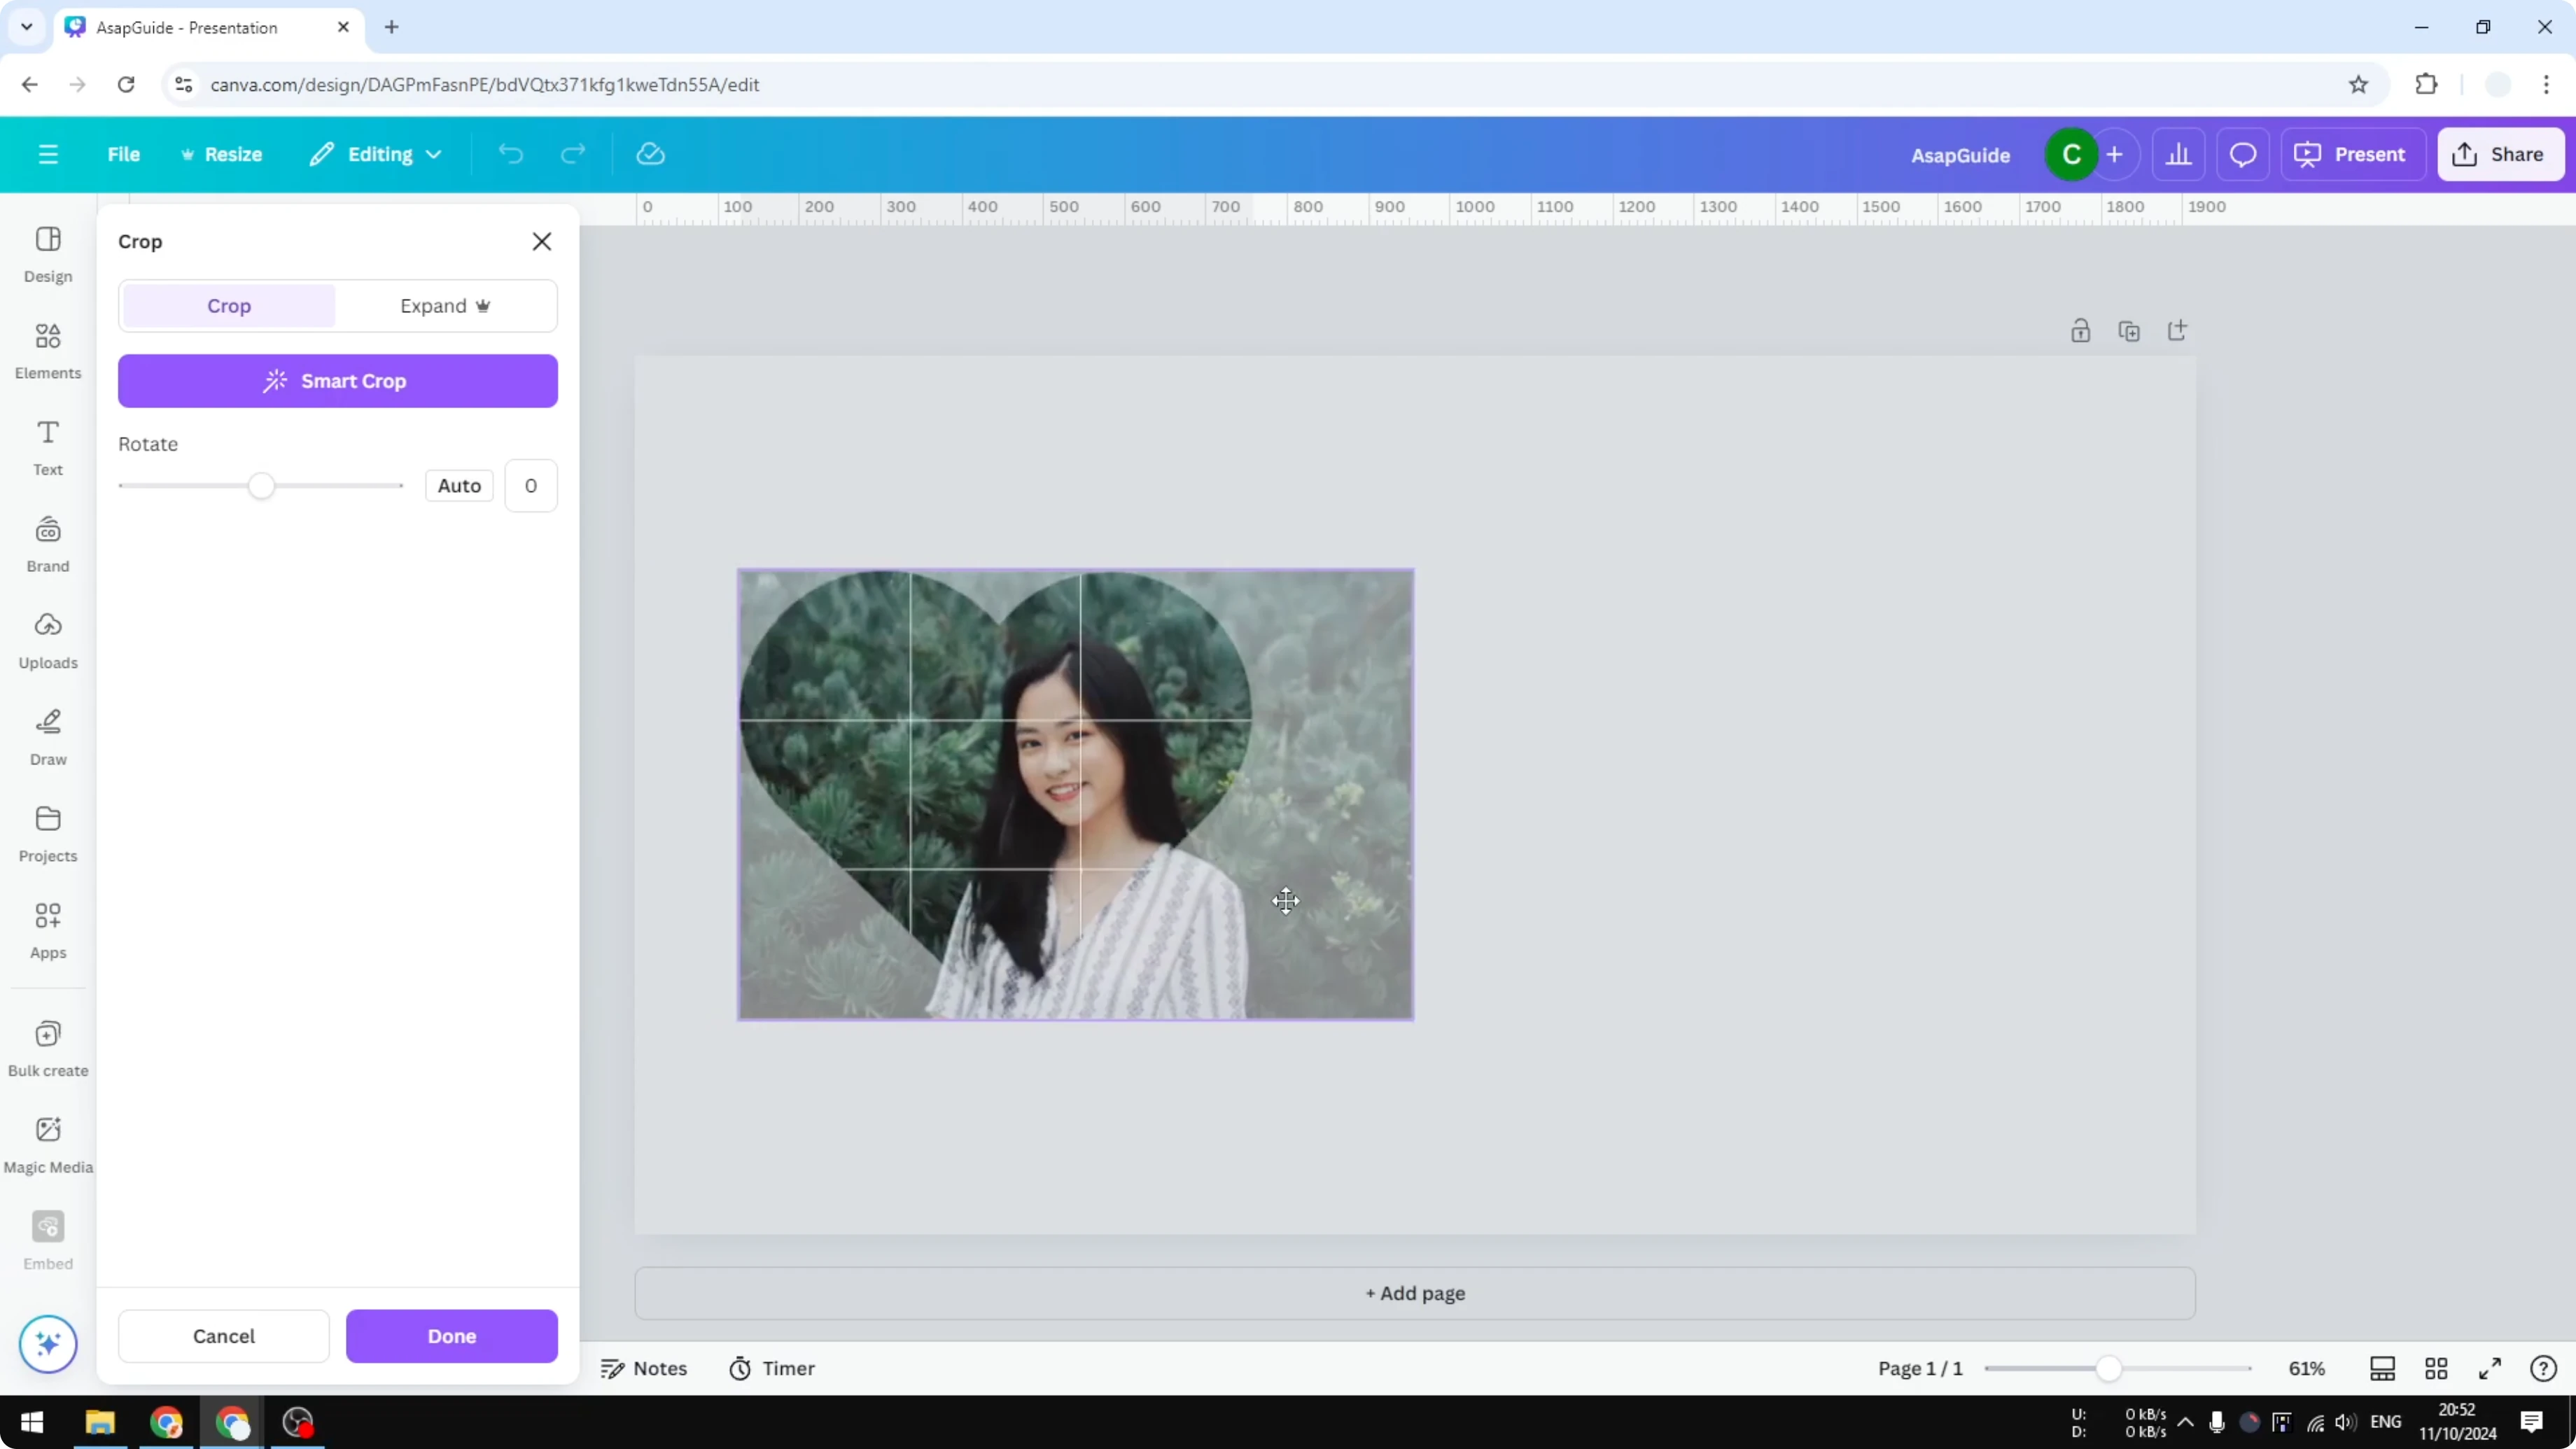Open the Uploads panel
Viewport: 2576px width, 1449px height.
coord(47,640)
